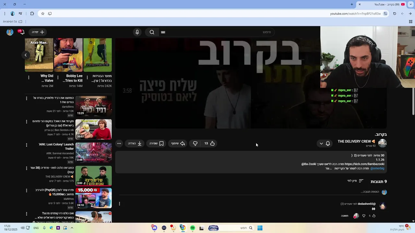Click the הוספת תגובה comment field
Screen dimensions: 415x233
[250, 192]
